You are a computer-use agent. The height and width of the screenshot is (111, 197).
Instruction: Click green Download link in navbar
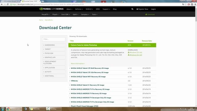[x=150, y=14]
